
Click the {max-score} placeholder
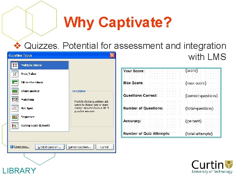pyautogui.click(x=196, y=83)
